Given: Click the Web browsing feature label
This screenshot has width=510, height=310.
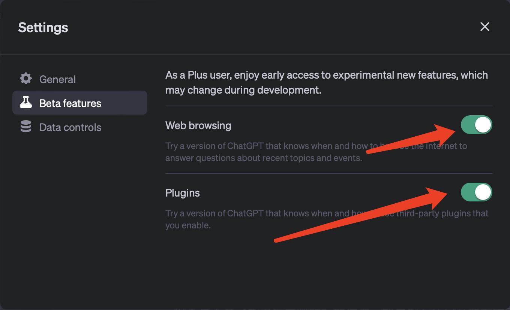Looking at the screenshot, I should click(x=198, y=125).
